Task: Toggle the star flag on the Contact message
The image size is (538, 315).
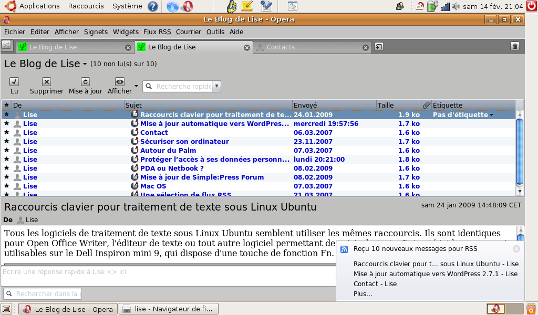Action: coord(7,132)
